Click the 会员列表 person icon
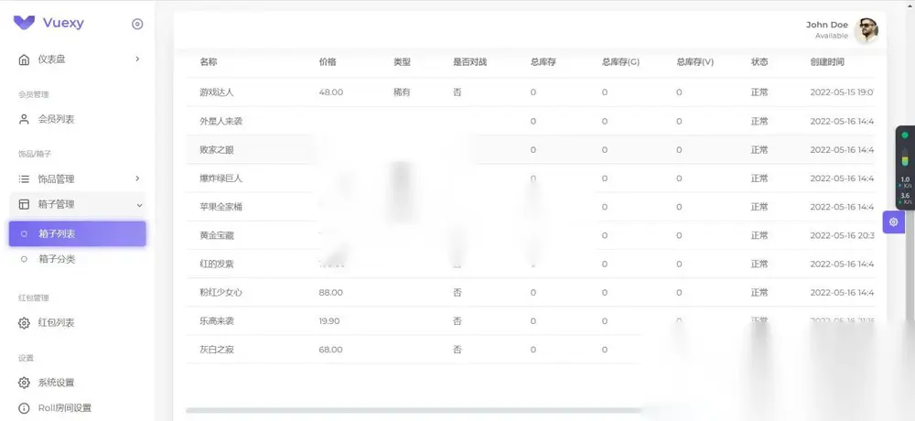The width and height of the screenshot is (915, 421). tap(24, 119)
